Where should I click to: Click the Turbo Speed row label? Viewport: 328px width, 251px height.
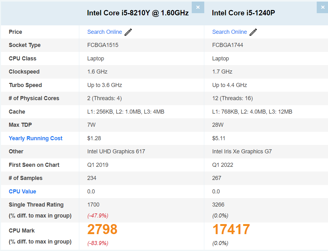coord(25,85)
